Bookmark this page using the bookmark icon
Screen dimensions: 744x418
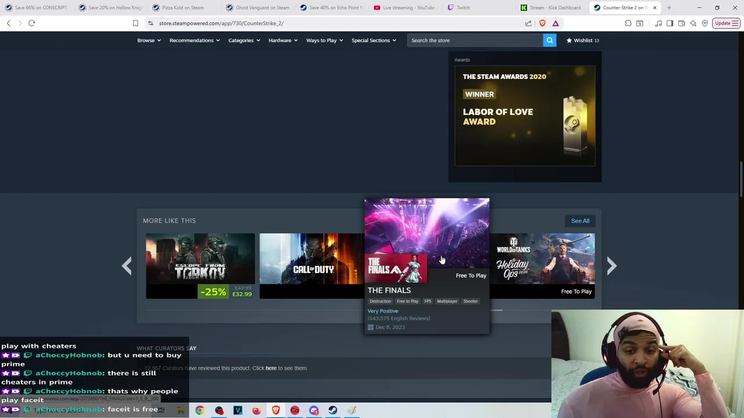coord(135,23)
